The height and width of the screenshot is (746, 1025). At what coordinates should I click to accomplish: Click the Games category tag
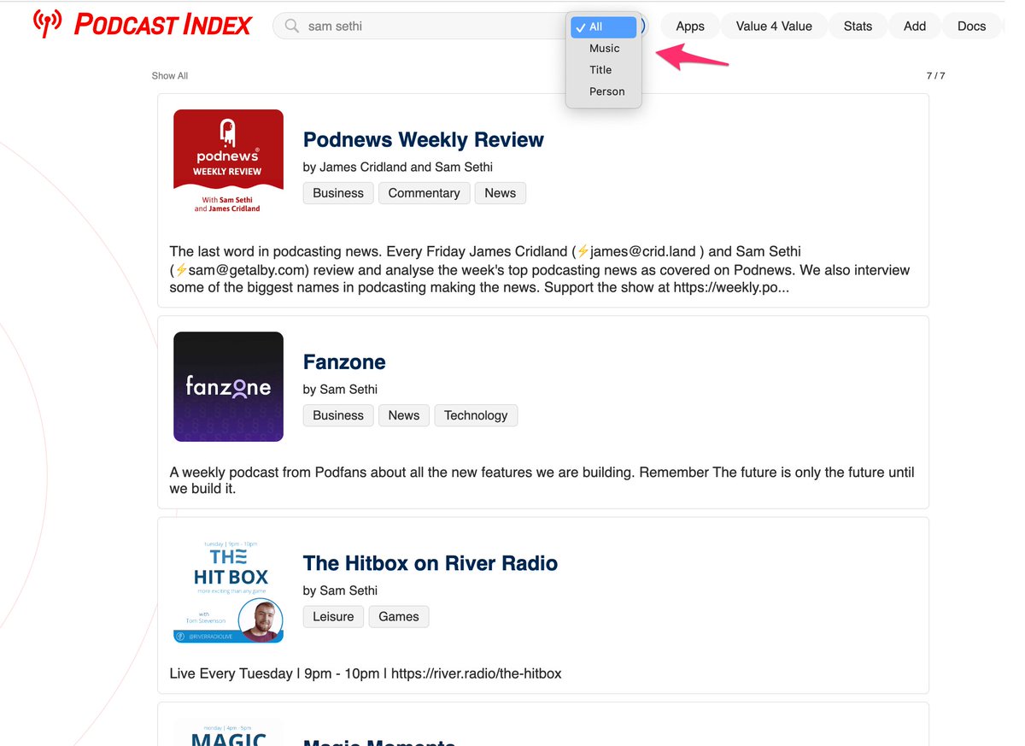coord(399,617)
